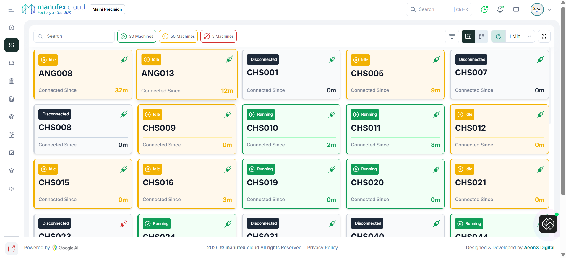Switch to the alternate layout view

point(481,36)
